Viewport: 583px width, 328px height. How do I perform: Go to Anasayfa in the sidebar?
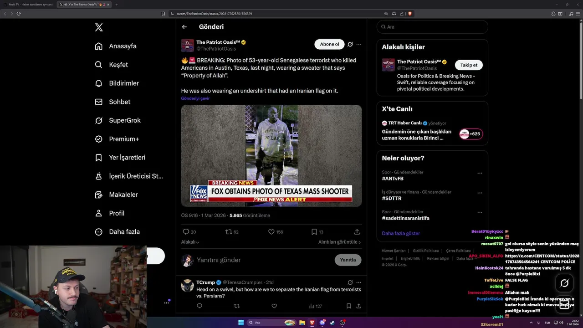tap(116, 46)
